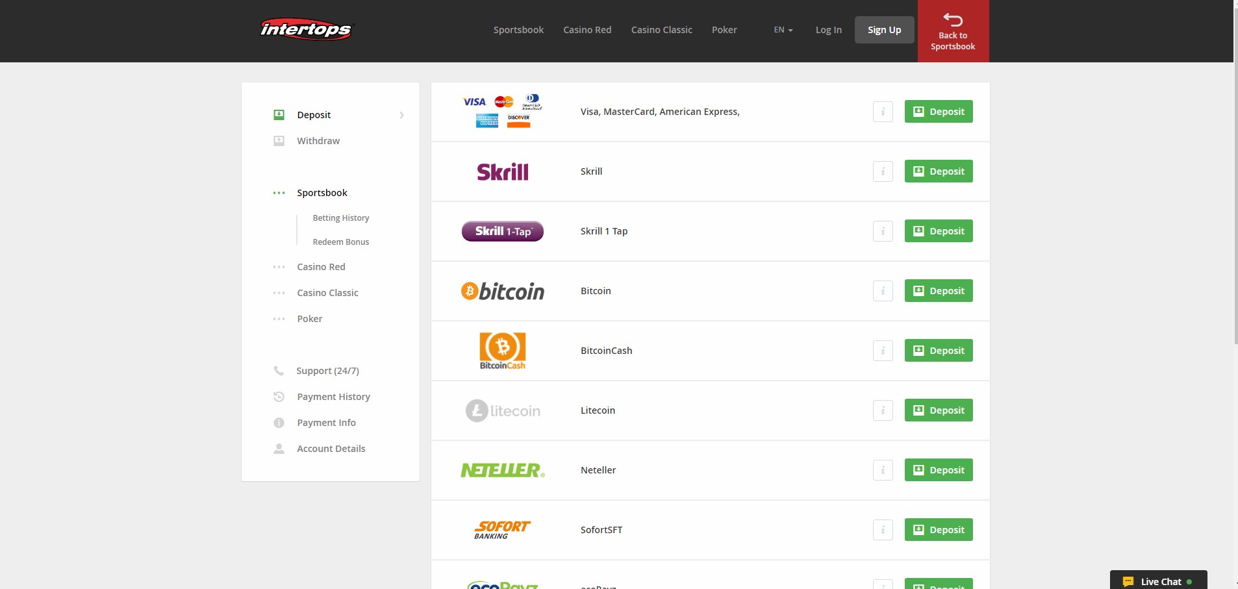This screenshot has height=589, width=1238.
Task: Open info icon for Visa, MasterCard row
Action: (x=883, y=112)
